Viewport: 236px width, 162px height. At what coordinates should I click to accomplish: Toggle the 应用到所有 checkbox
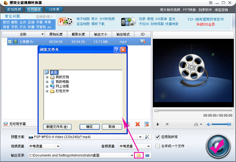[157, 137]
